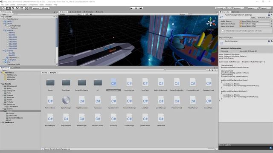Open the GameObject menu
Image resolution: width=273 pixels, height=153 pixels.
coord(22,5)
